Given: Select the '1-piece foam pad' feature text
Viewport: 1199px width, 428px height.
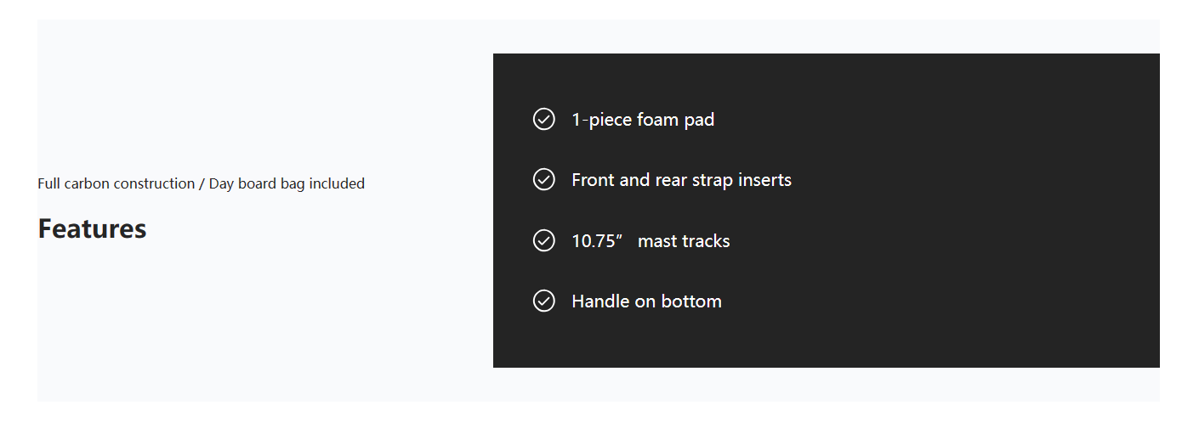Looking at the screenshot, I should pos(643,120).
